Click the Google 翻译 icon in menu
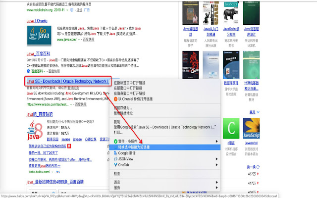Image resolution: width=317 pixels, height=198 pixels. [115, 153]
